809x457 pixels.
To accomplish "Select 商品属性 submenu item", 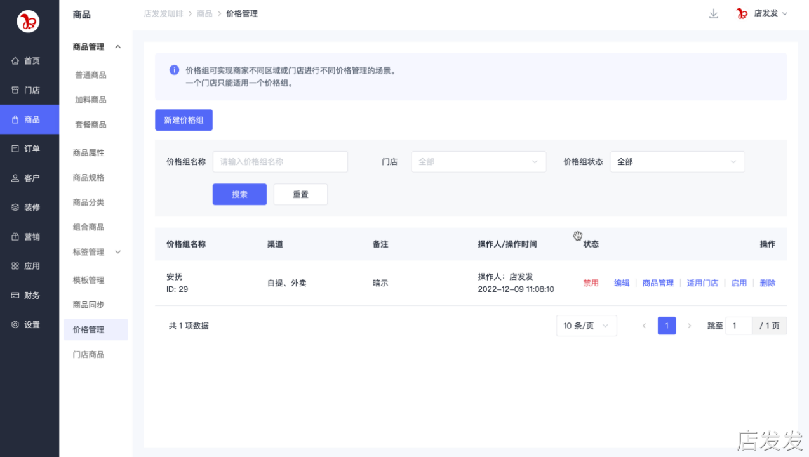I will [x=88, y=153].
